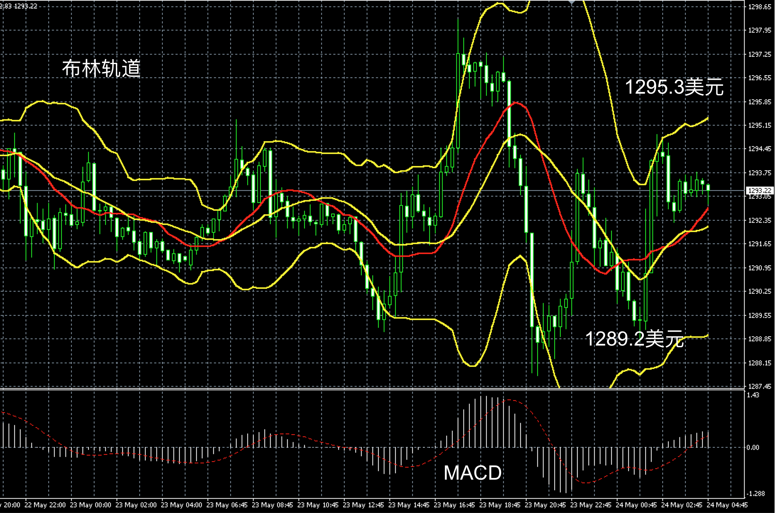
Task: Click the 1290.25 price scale label
Action: coord(760,291)
